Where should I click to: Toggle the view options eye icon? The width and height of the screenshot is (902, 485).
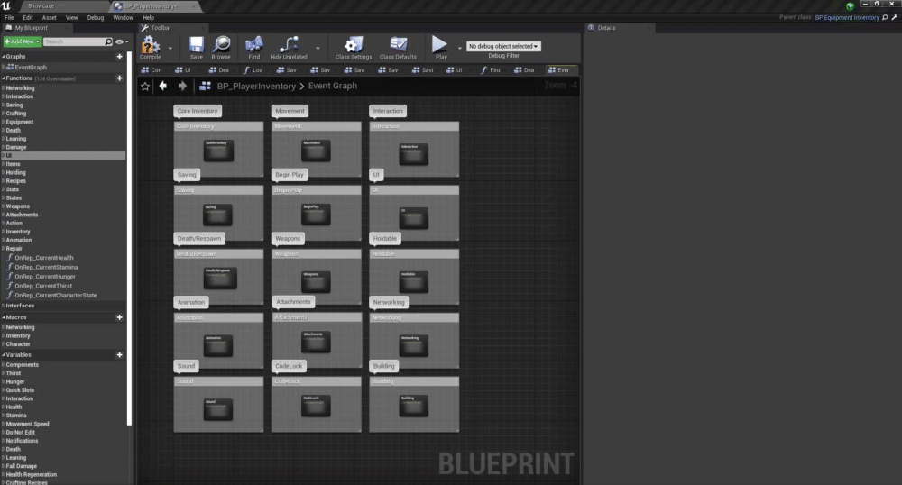pos(119,41)
